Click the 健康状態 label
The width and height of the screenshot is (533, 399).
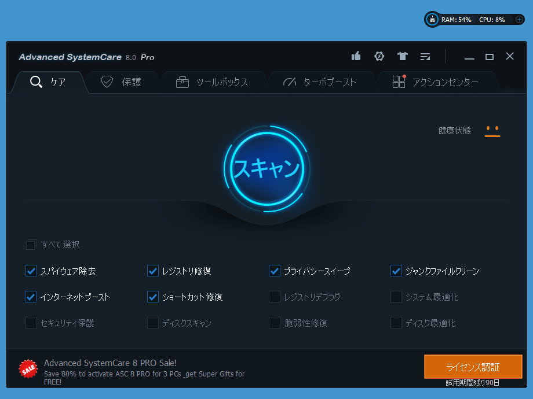[454, 131]
